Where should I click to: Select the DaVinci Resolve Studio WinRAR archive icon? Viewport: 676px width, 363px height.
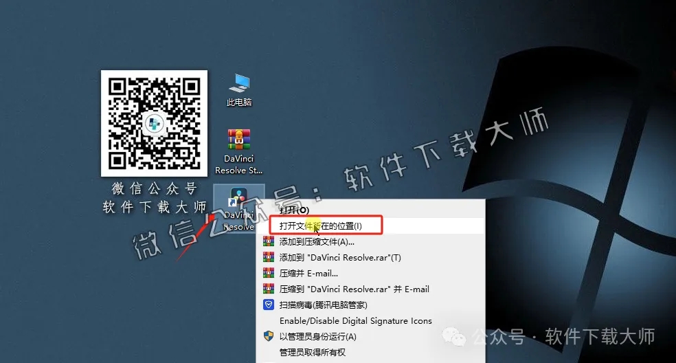click(x=239, y=141)
